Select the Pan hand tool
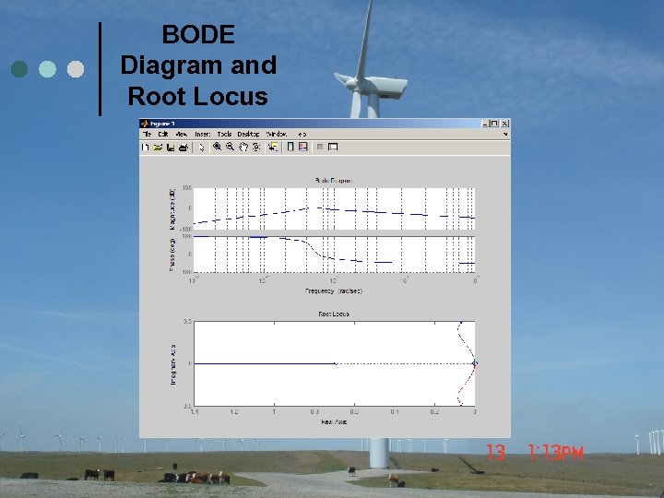The width and height of the screenshot is (664, 498). coord(243,147)
